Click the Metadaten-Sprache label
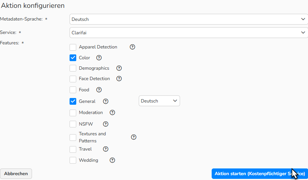The image size is (308, 180). coord(21,19)
